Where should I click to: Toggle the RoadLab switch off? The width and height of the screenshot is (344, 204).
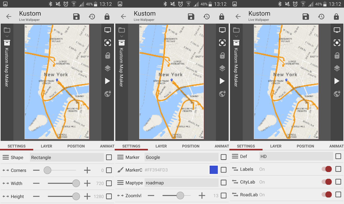(327, 194)
